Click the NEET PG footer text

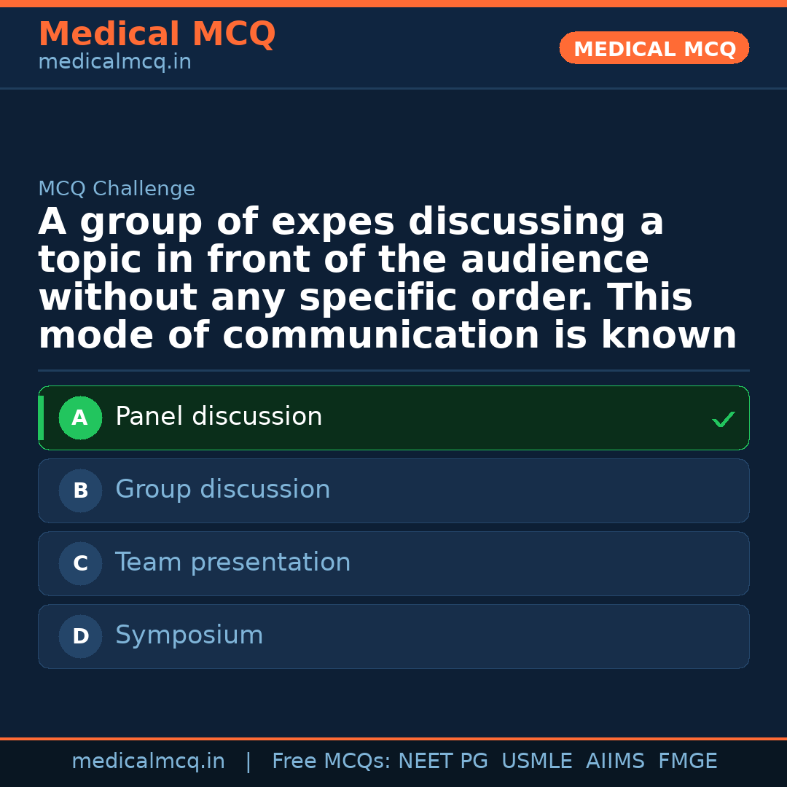[x=443, y=761]
